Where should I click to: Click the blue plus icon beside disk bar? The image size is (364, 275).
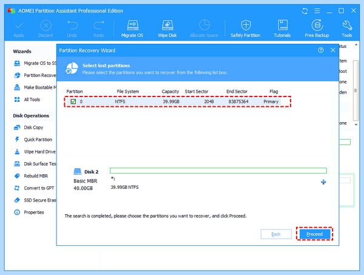(323, 182)
